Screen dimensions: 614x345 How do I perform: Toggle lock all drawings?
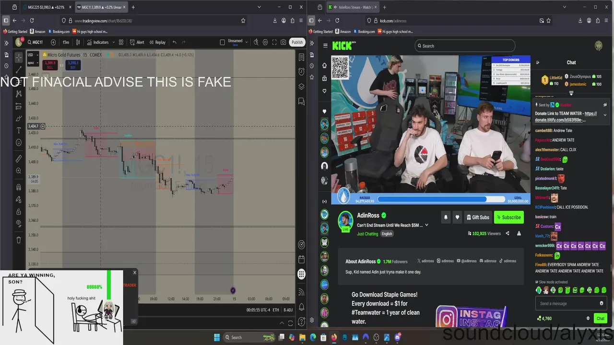pyautogui.click(x=19, y=211)
